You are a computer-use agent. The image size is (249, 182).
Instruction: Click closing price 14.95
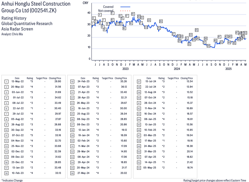(x=124, y=151)
